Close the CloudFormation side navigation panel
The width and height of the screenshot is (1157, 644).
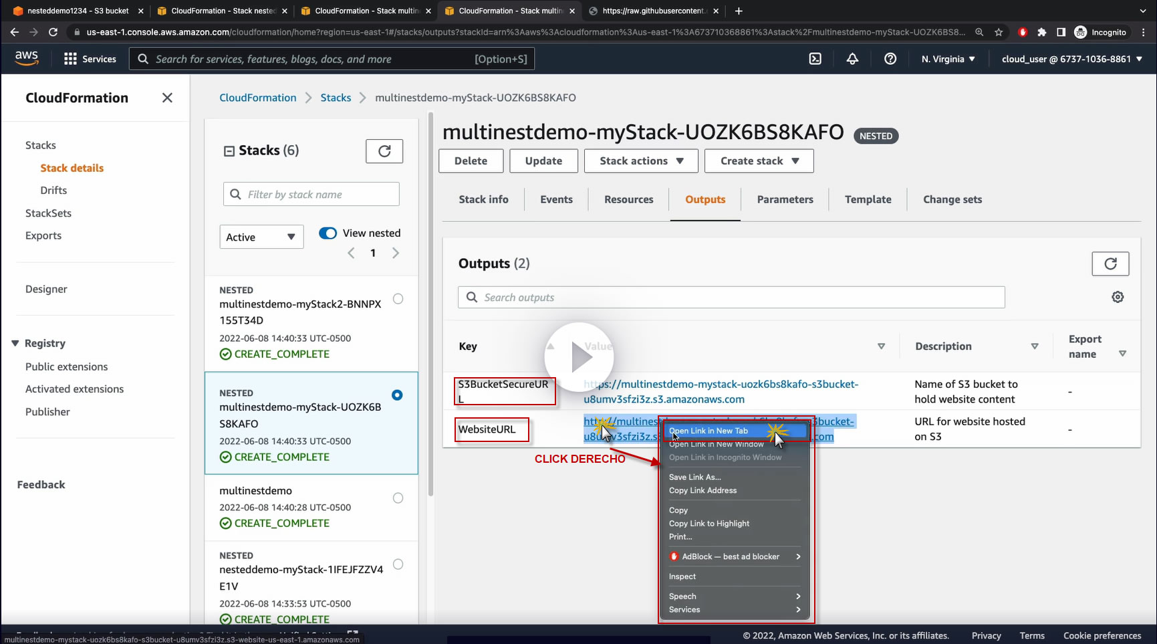click(x=167, y=98)
